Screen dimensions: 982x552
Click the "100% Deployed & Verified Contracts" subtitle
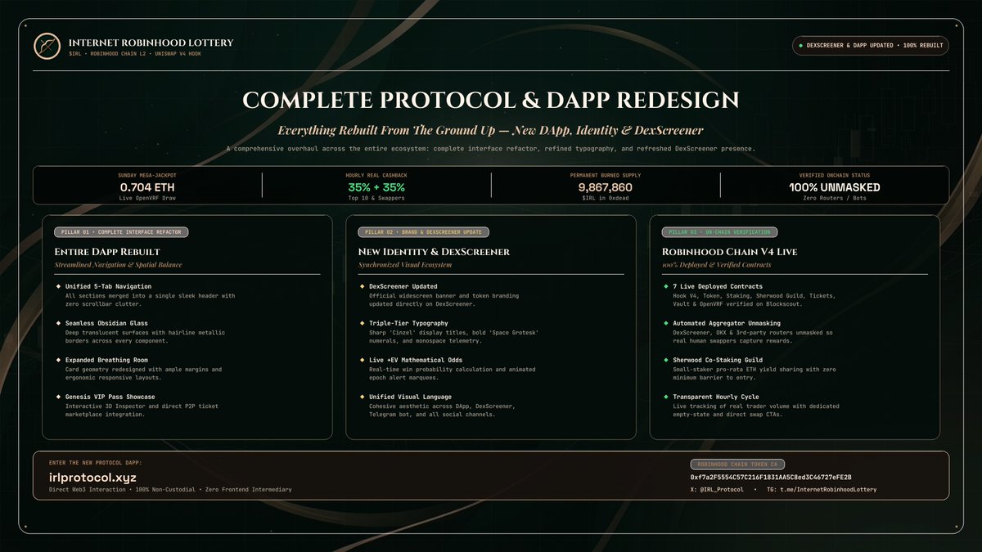[x=717, y=265]
